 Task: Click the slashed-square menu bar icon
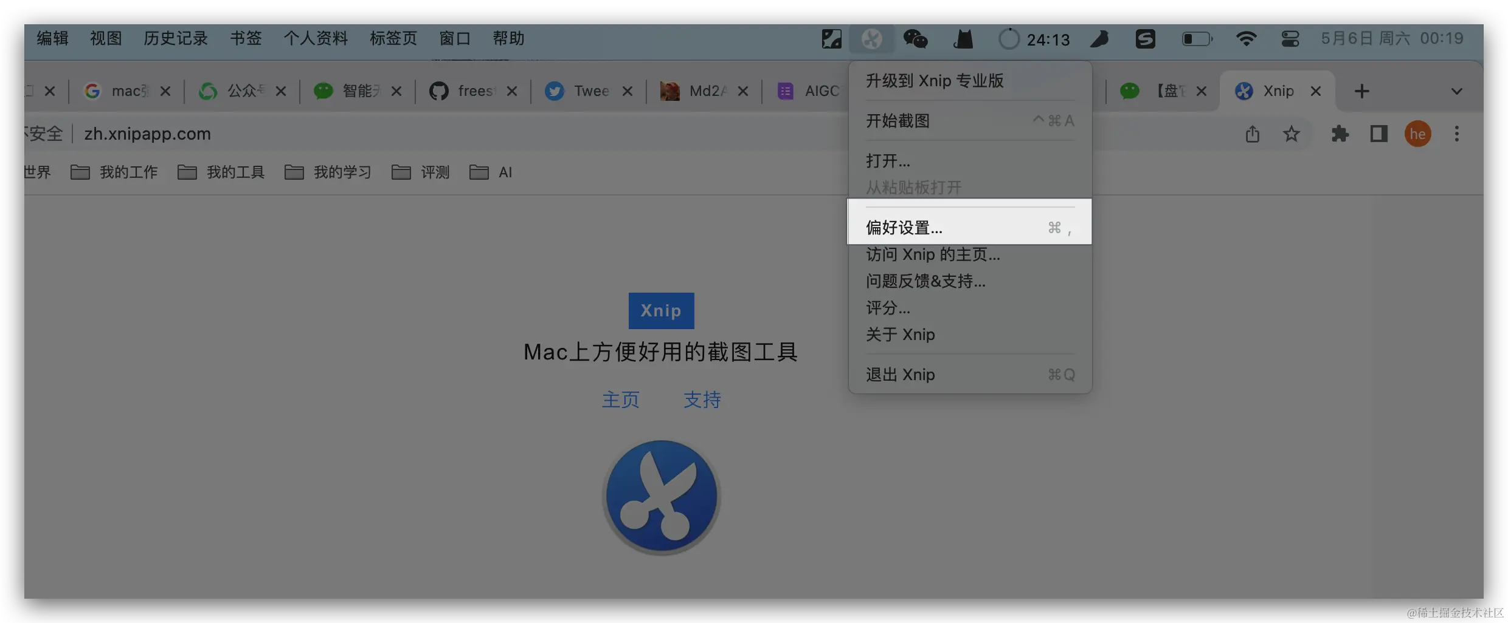tap(831, 39)
